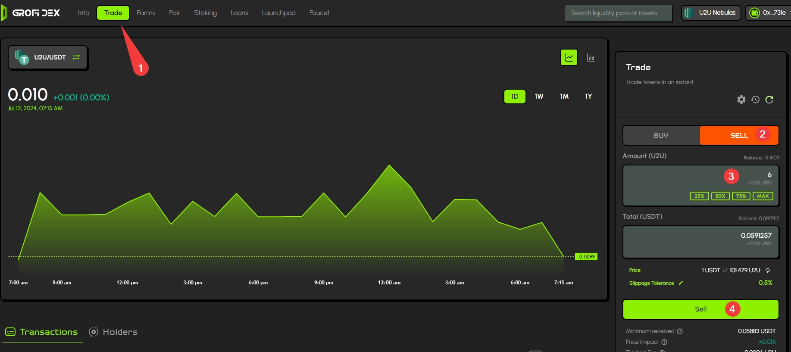The height and width of the screenshot is (352, 791).
Task: Toggle trade mode to BUY
Action: [x=661, y=136]
